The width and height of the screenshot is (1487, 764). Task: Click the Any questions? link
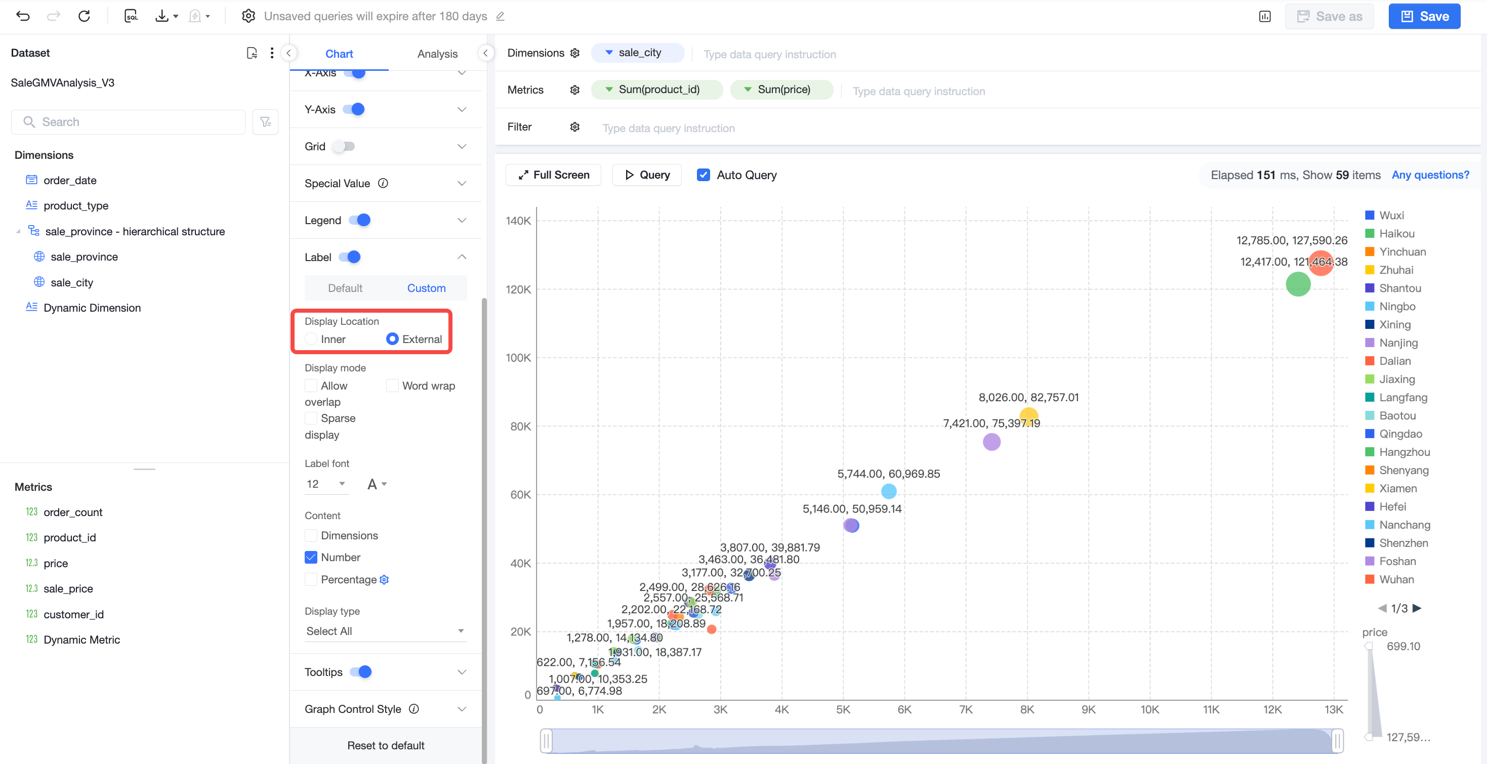(1430, 175)
